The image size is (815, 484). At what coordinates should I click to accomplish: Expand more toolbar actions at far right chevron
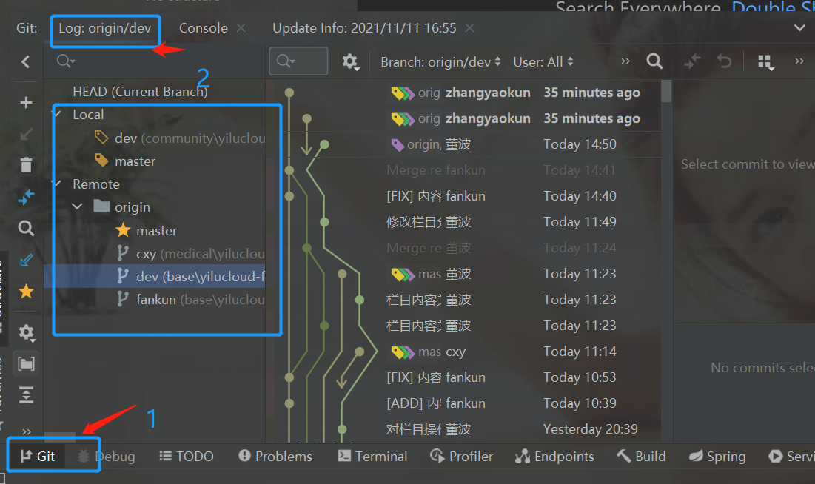point(799,61)
